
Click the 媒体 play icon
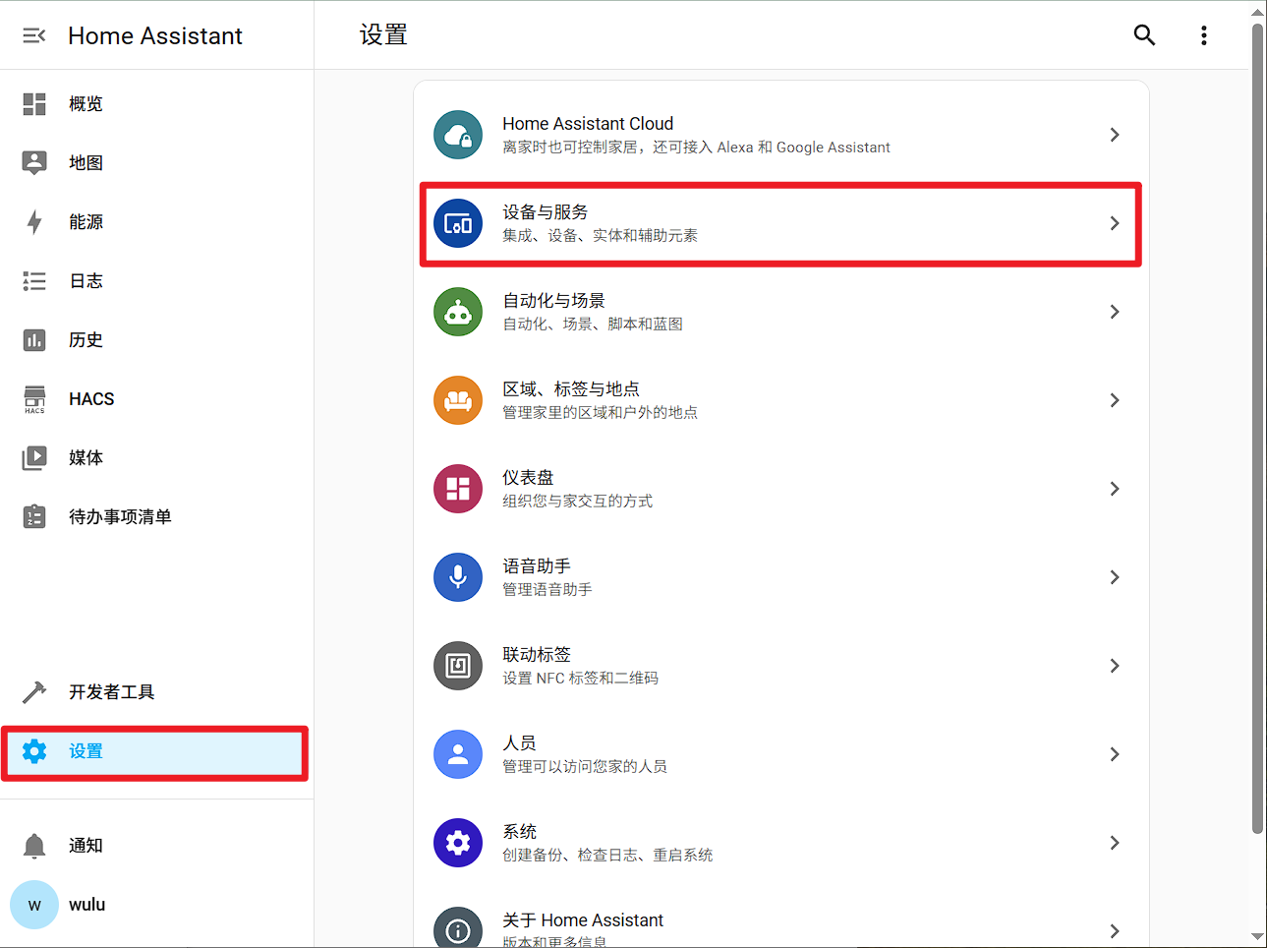34,458
